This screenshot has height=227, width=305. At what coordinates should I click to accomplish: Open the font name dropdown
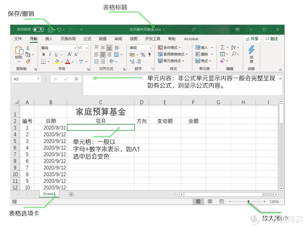(75, 48)
